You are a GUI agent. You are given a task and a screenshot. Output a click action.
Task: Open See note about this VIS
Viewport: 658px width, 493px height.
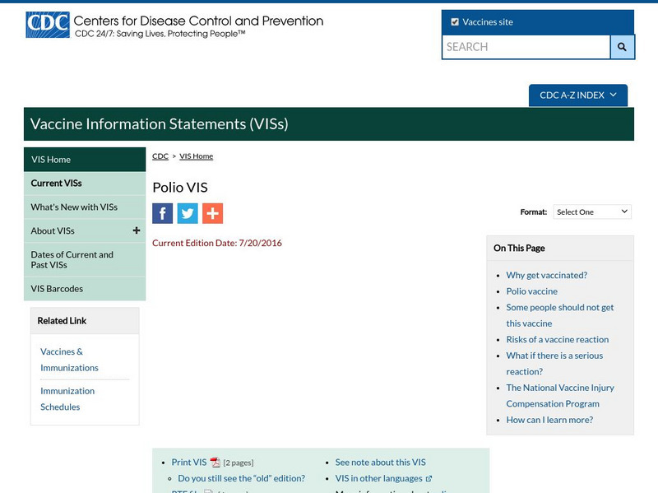point(381,462)
